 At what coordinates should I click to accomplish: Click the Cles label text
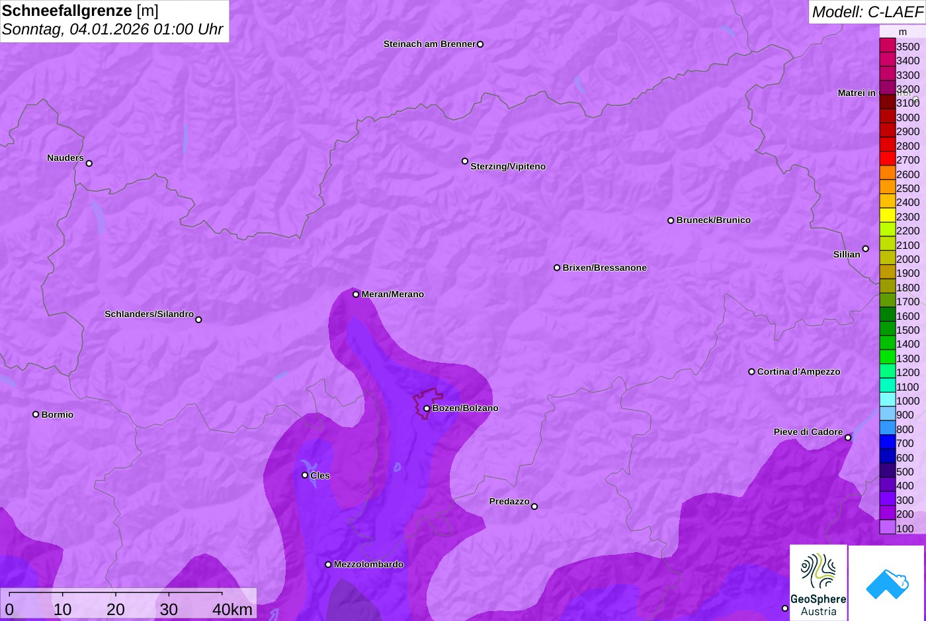click(320, 476)
